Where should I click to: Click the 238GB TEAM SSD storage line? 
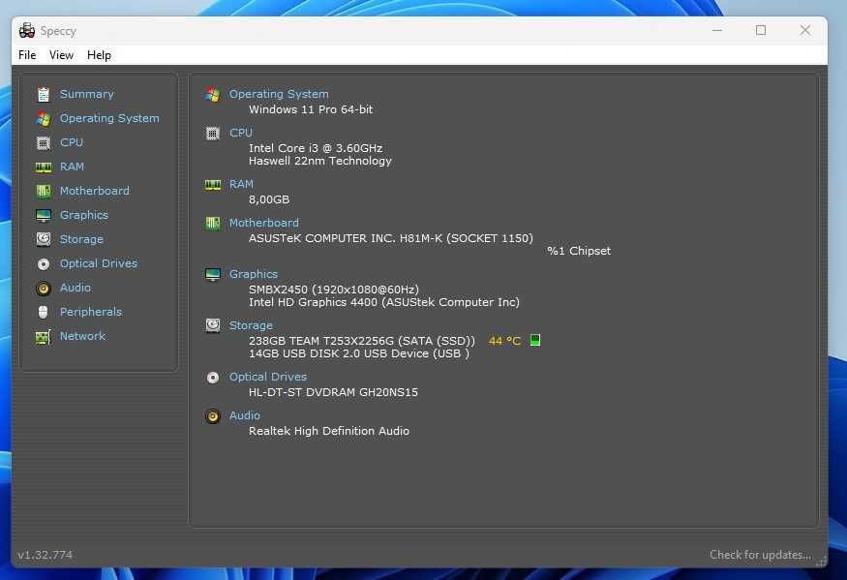(x=362, y=341)
